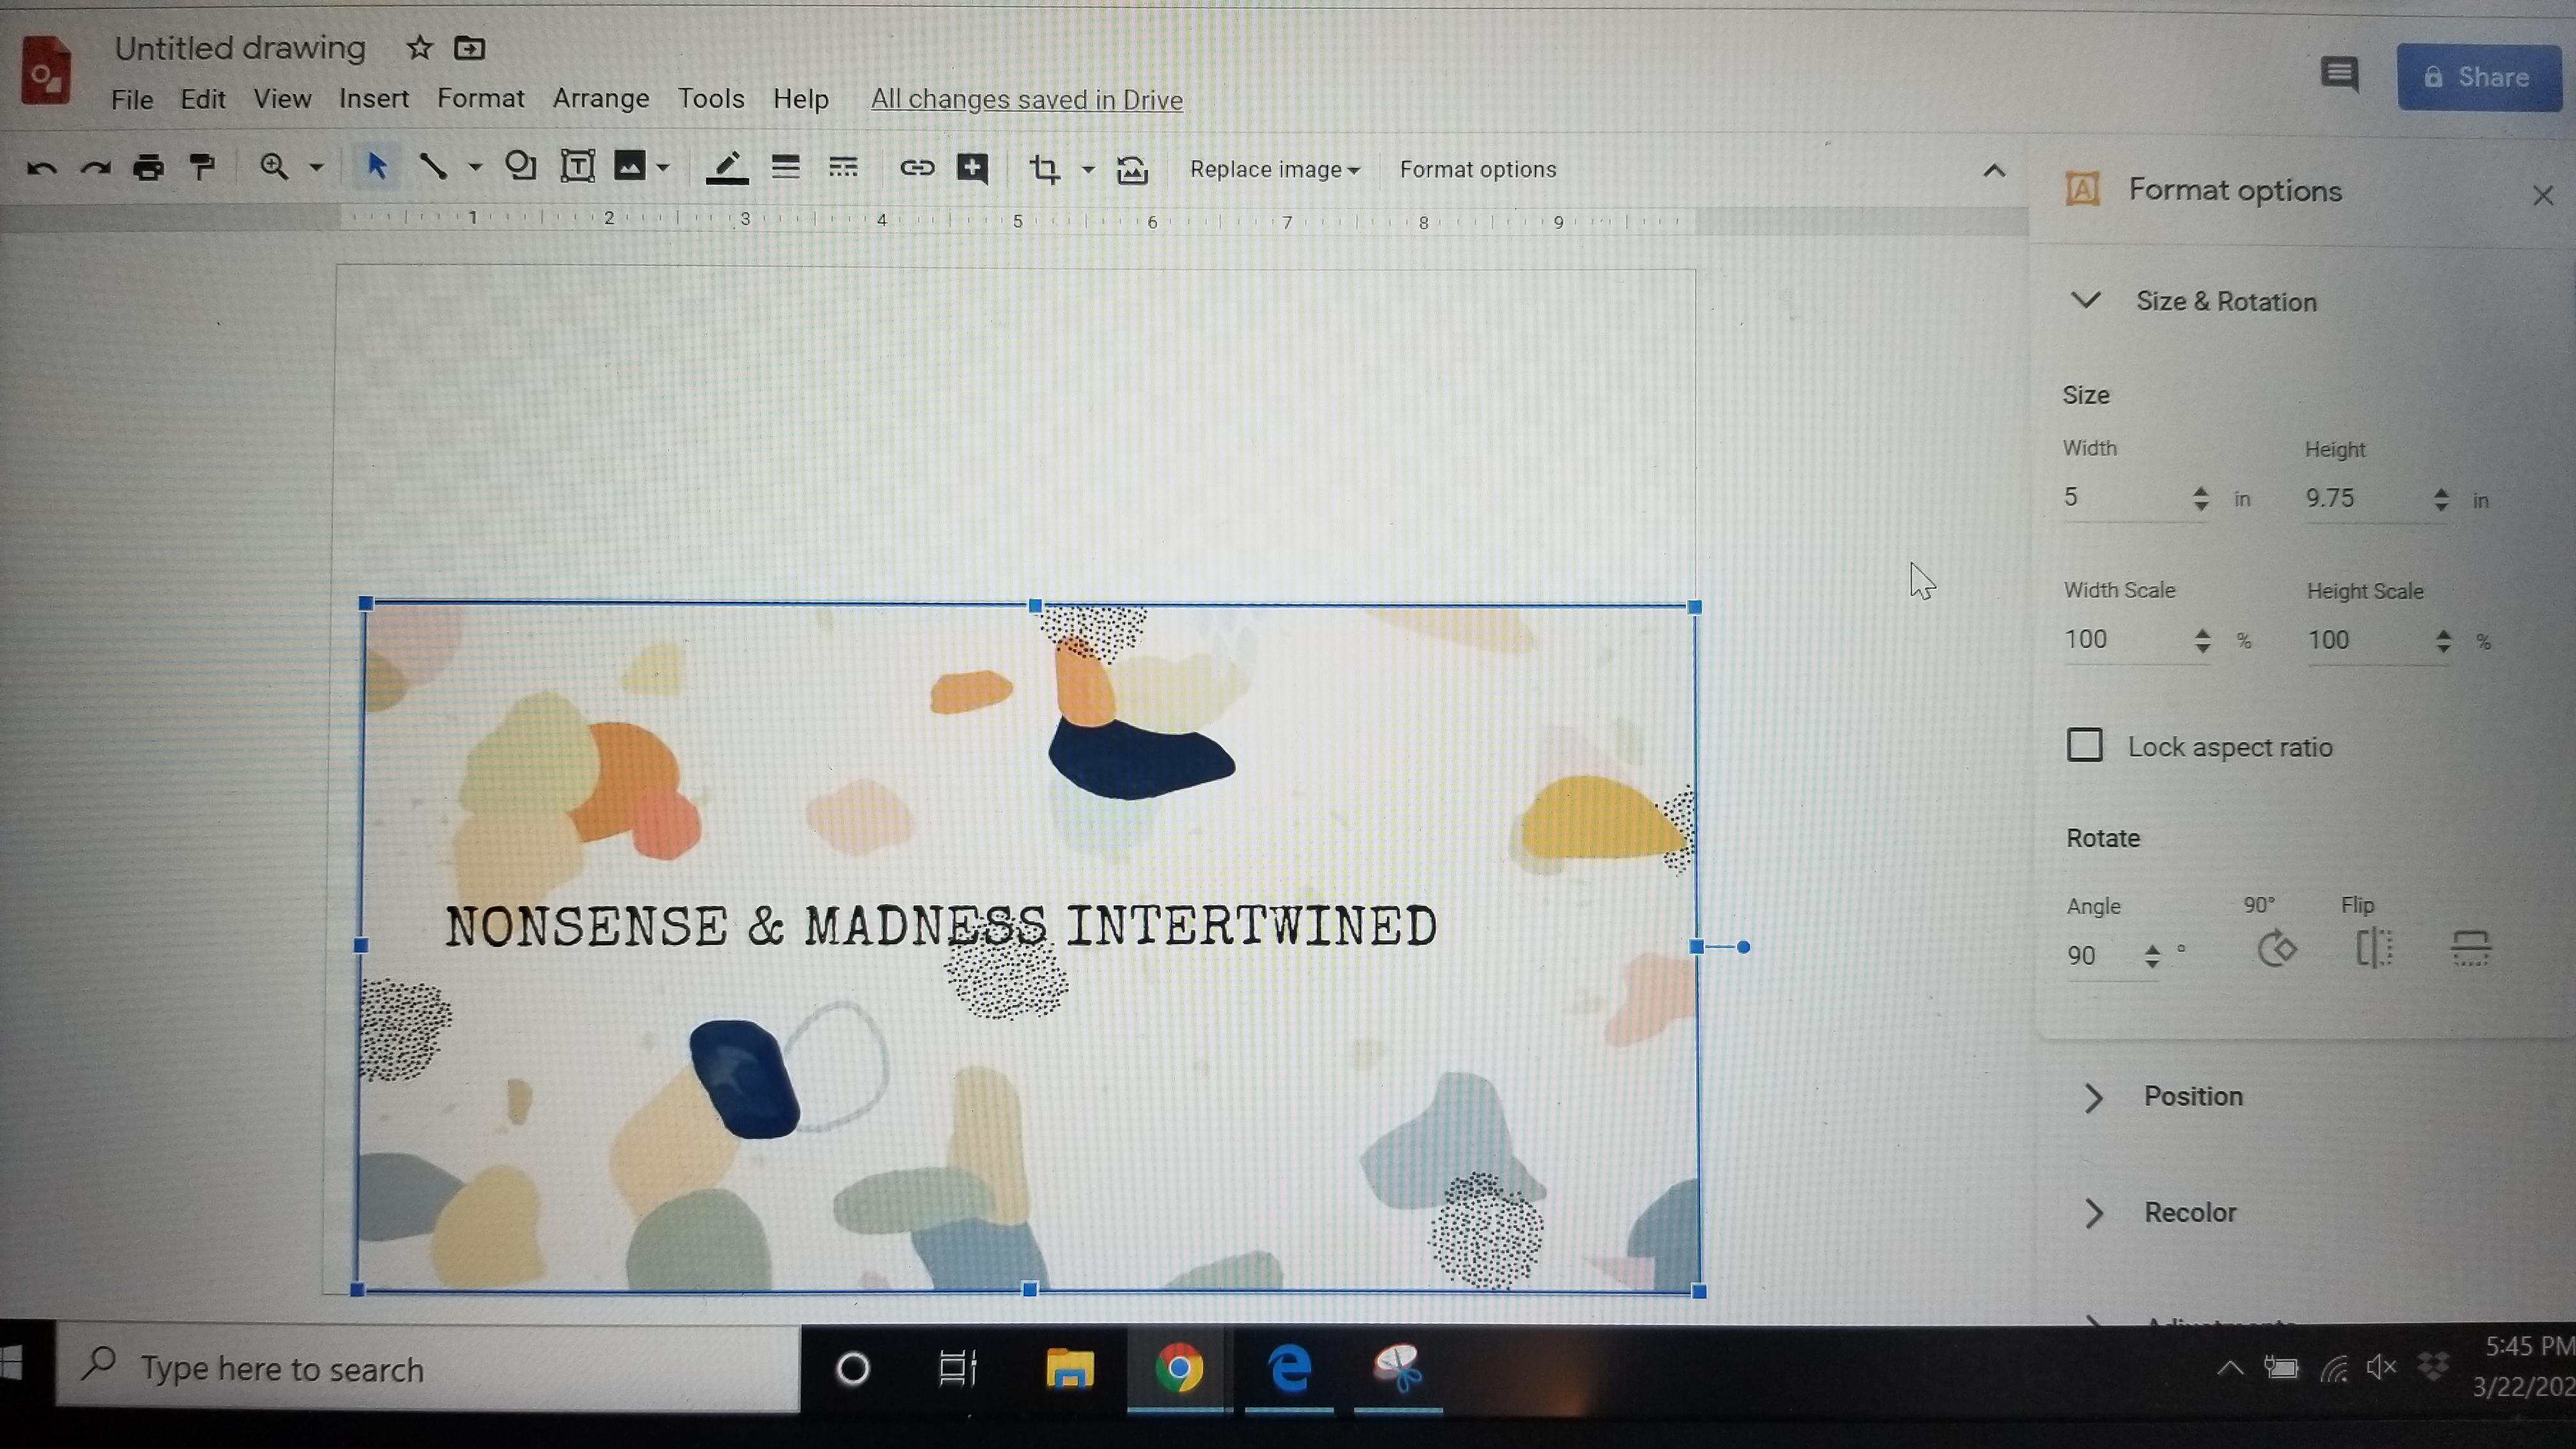This screenshot has height=1449, width=2576.
Task: Click the Rotate 90° icon
Action: click(2277, 948)
